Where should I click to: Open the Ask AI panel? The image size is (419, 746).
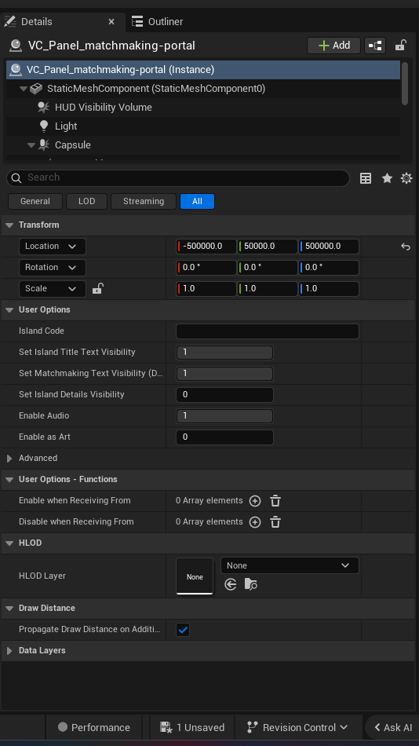pos(393,727)
